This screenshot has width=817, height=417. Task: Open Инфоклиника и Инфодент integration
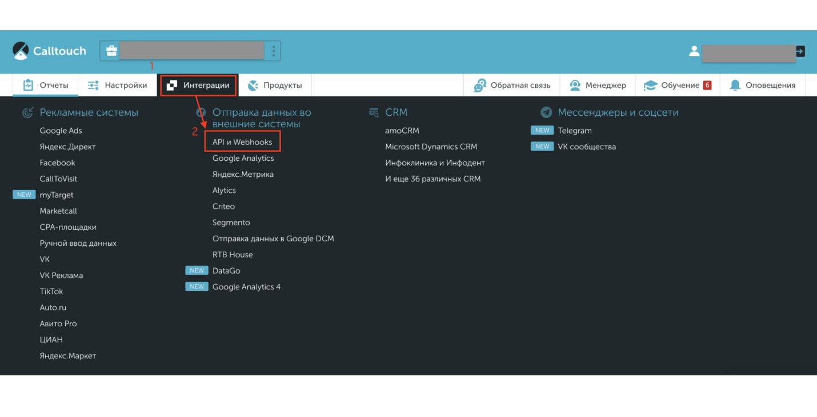click(x=435, y=163)
